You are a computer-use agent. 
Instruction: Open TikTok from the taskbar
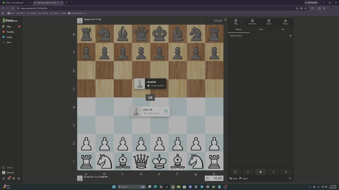[167, 187]
